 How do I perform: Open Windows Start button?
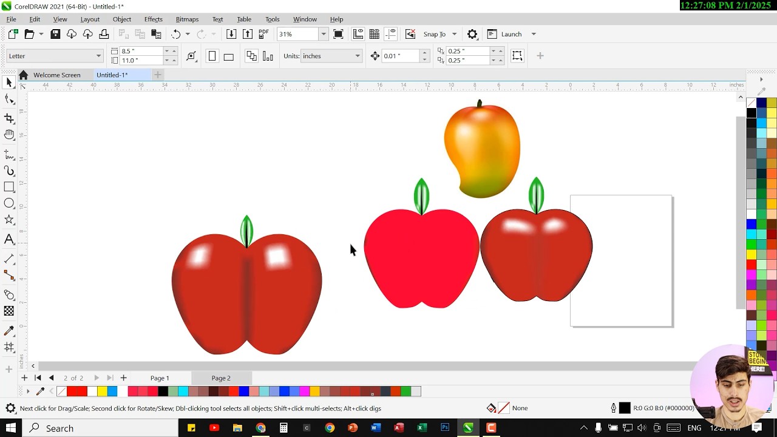(10, 428)
